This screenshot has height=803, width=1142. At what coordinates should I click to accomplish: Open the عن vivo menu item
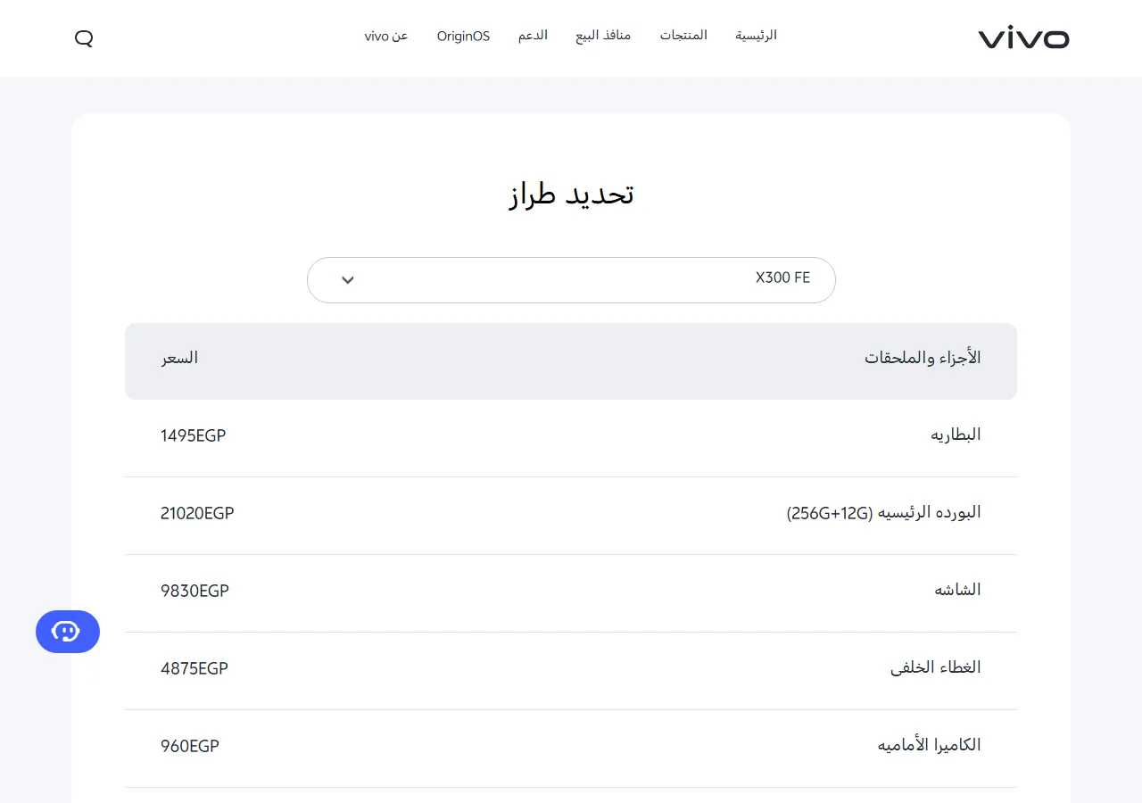pos(386,36)
